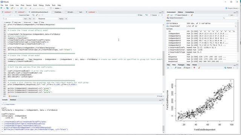Open the Plots menu
The image size is (241, 135).
23,5
